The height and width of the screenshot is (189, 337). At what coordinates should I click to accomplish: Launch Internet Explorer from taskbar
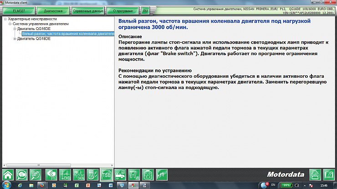coord(20,185)
